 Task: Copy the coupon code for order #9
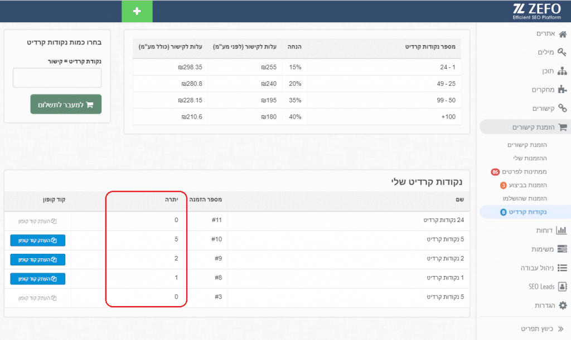pos(37,259)
